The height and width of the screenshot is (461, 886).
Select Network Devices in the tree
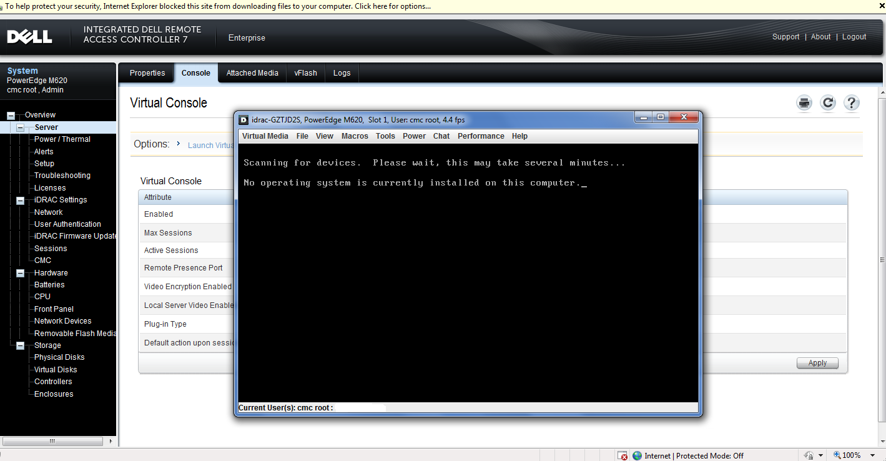[x=63, y=321]
